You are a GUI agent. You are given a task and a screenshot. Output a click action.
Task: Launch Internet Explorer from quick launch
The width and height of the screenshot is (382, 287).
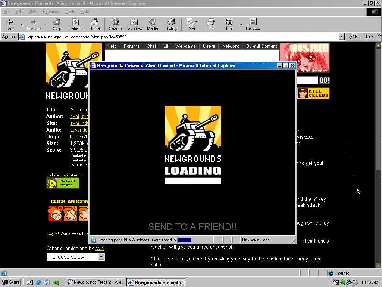(x=38, y=283)
